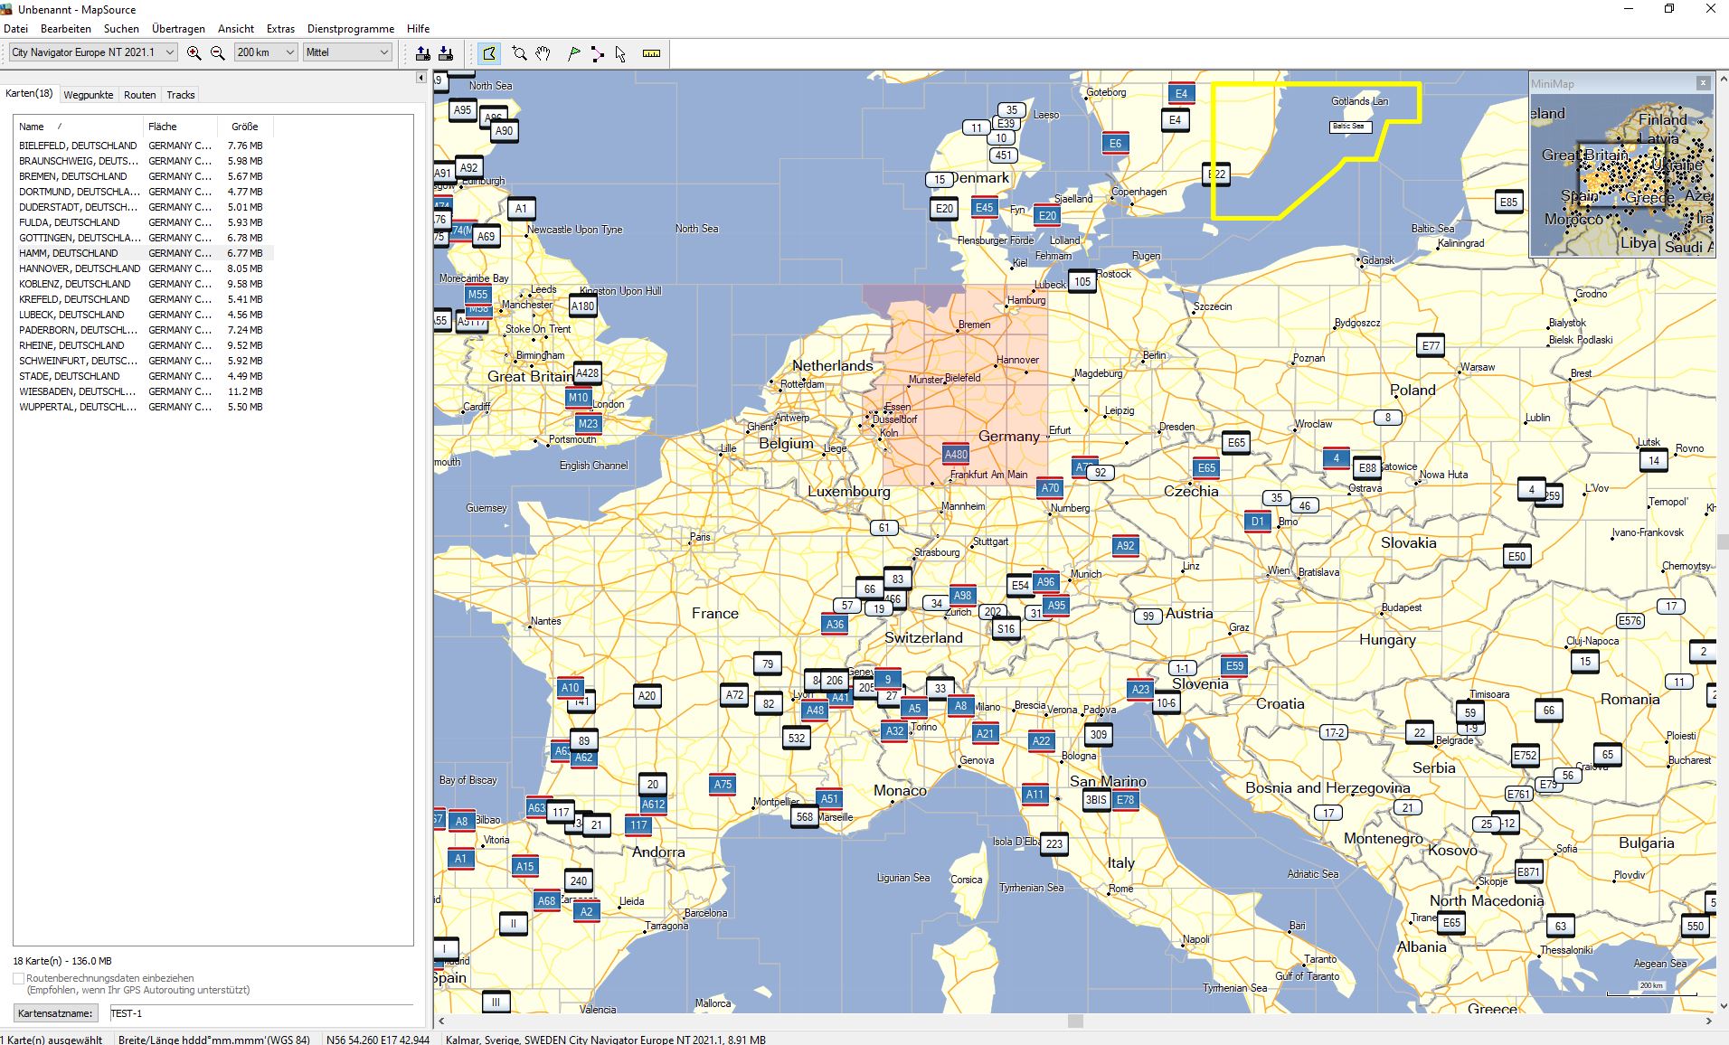The width and height of the screenshot is (1729, 1045).
Task: Open the Dienstprogramme menu
Action: [x=350, y=29]
